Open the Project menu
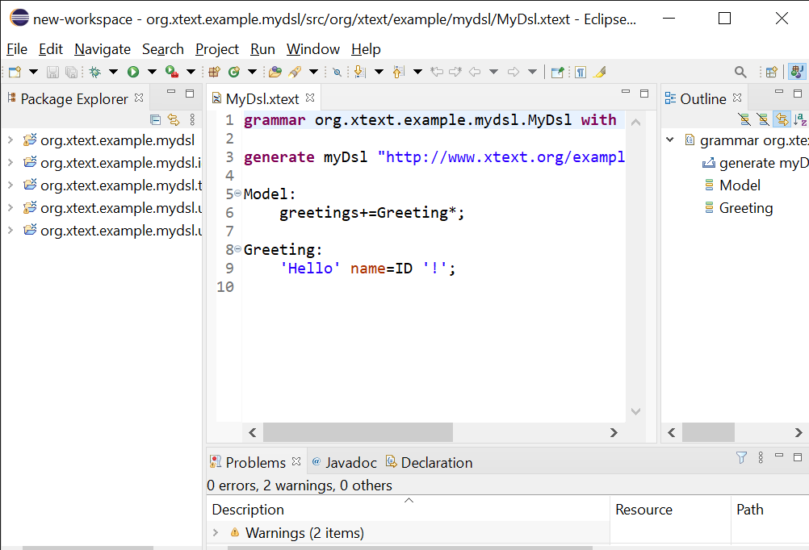Image resolution: width=809 pixels, height=550 pixels. click(x=217, y=49)
